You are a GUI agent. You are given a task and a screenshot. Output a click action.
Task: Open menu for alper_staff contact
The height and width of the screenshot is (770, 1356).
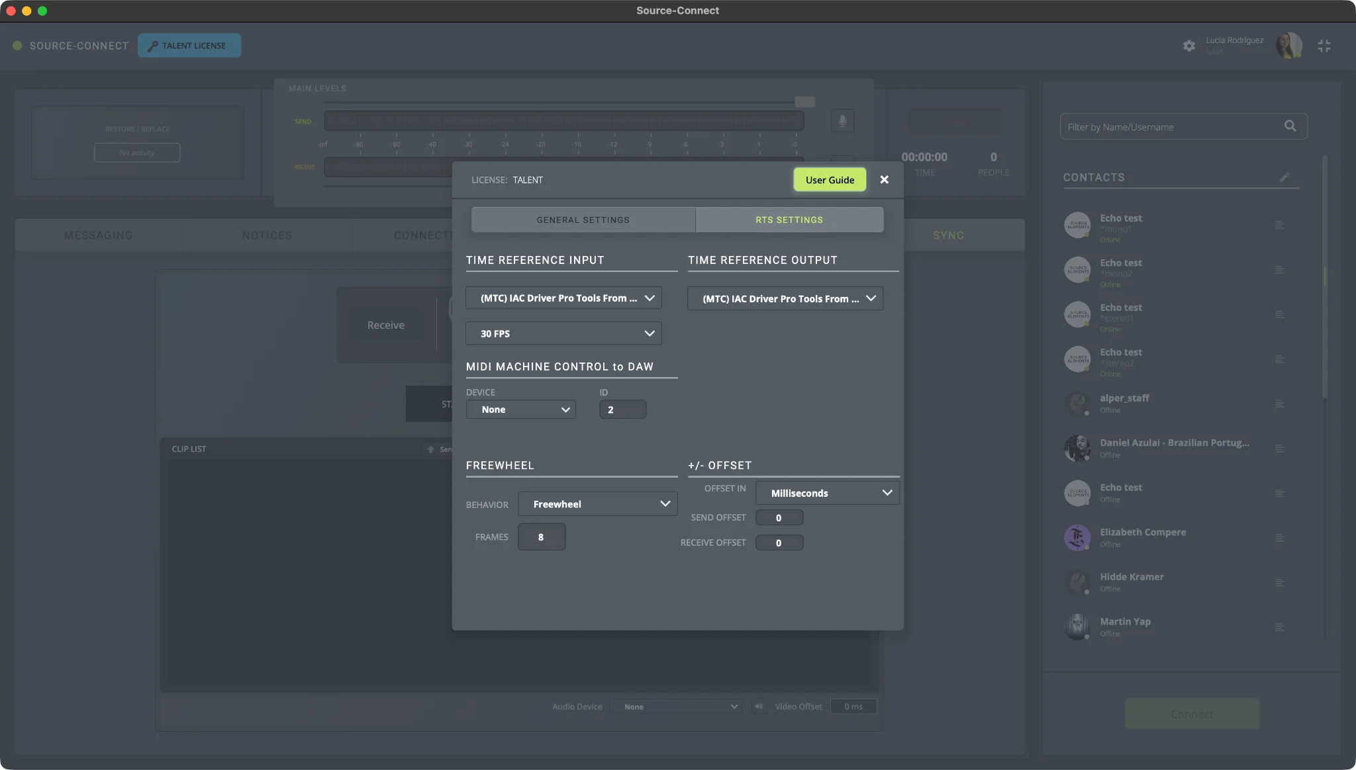pyautogui.click(x=1280, y=404)
